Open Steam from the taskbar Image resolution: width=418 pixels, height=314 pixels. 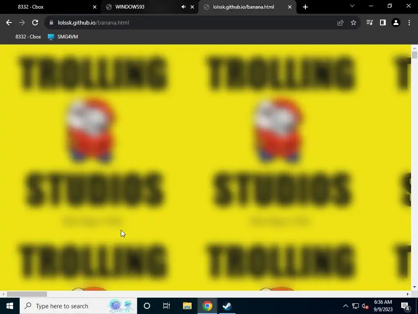coord(227,306)
